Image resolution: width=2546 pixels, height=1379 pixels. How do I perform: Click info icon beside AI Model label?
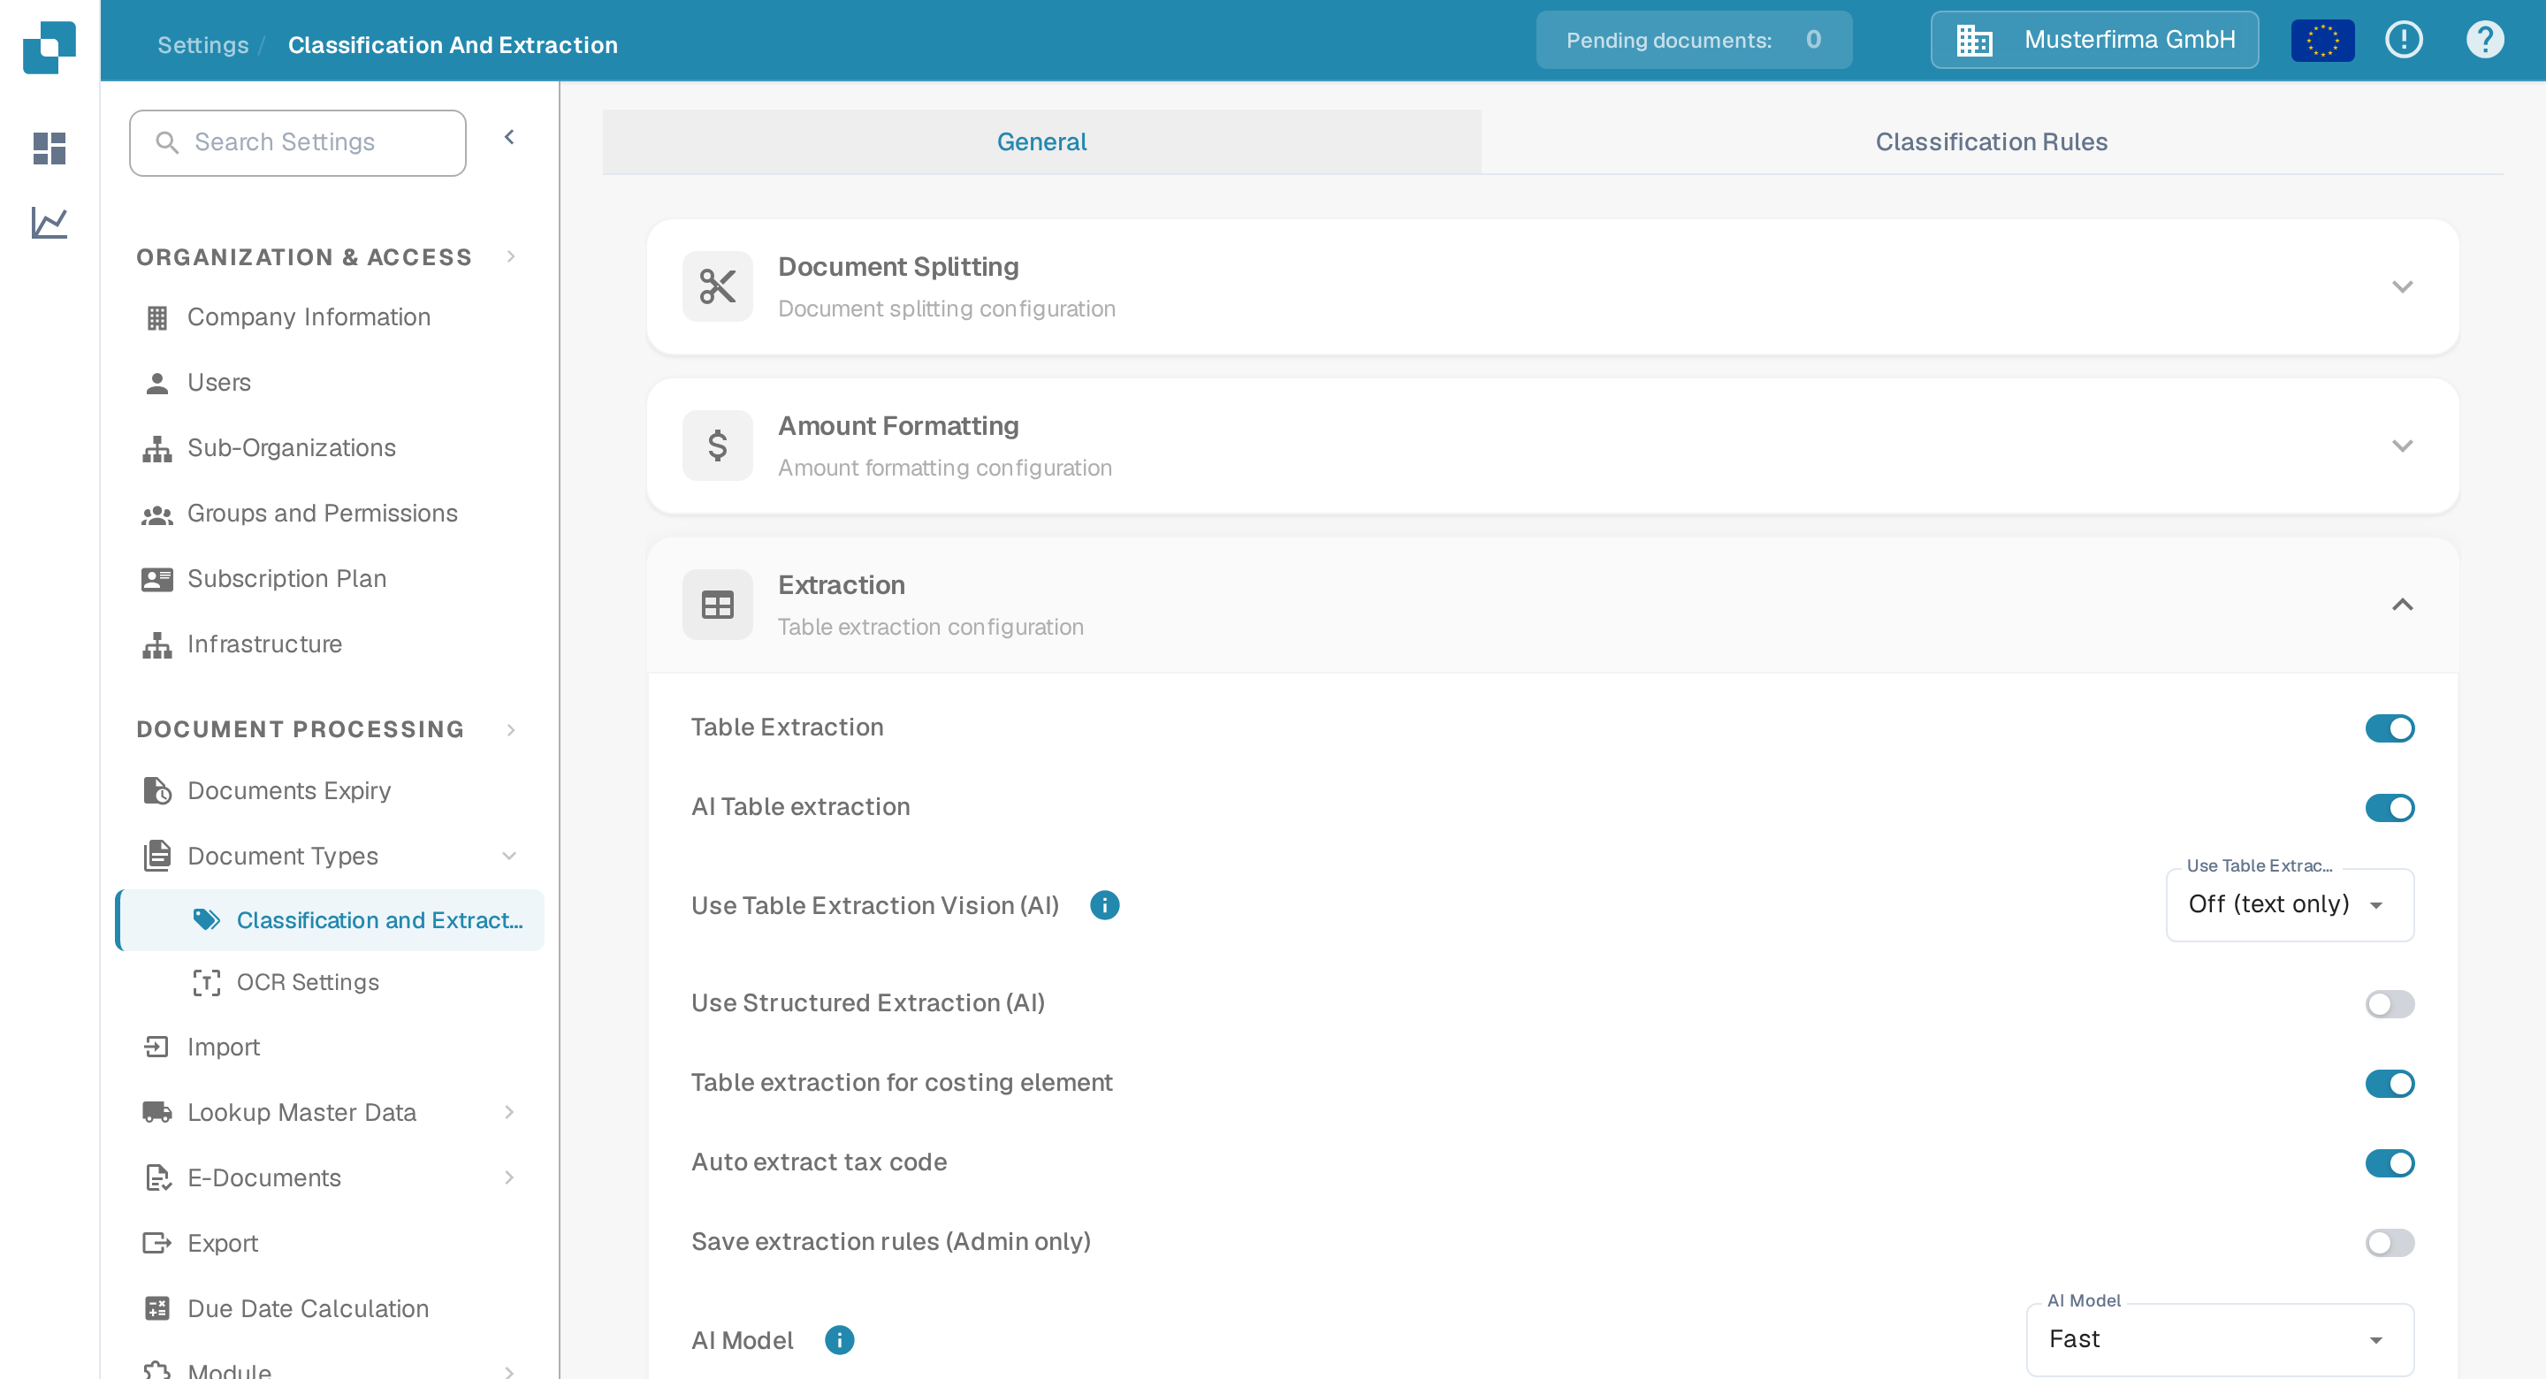pos(839,1340)
